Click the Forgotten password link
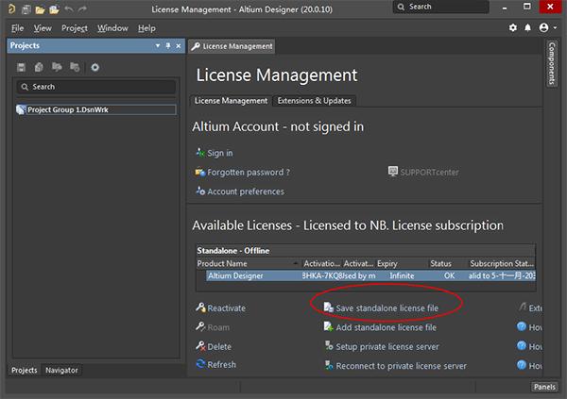 point(249,173)
